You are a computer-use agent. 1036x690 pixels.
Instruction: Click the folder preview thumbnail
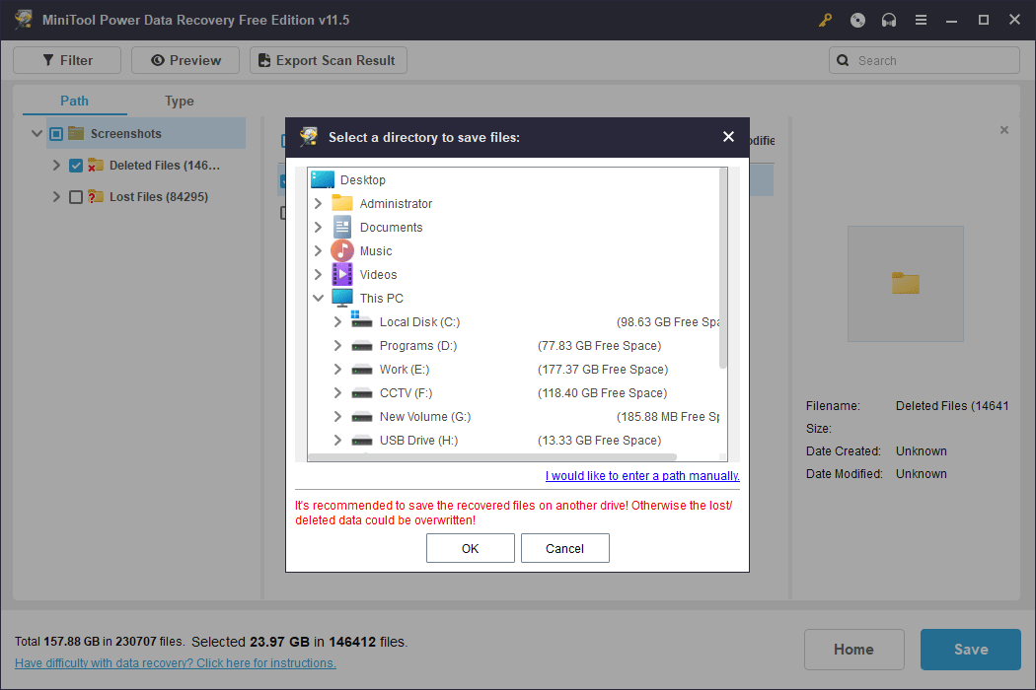click(x=905, y=283)
